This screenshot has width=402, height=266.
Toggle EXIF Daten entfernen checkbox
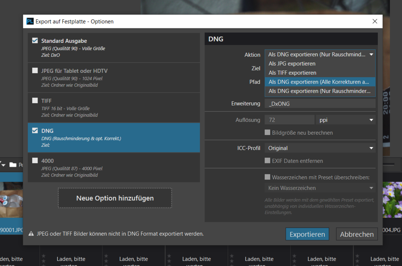click(x=268, y=161)
